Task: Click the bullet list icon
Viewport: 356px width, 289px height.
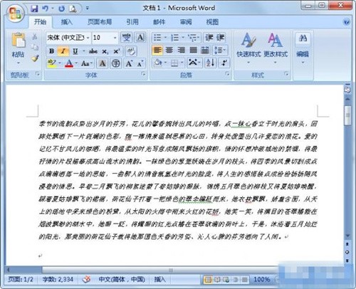Action: point(158,38)
